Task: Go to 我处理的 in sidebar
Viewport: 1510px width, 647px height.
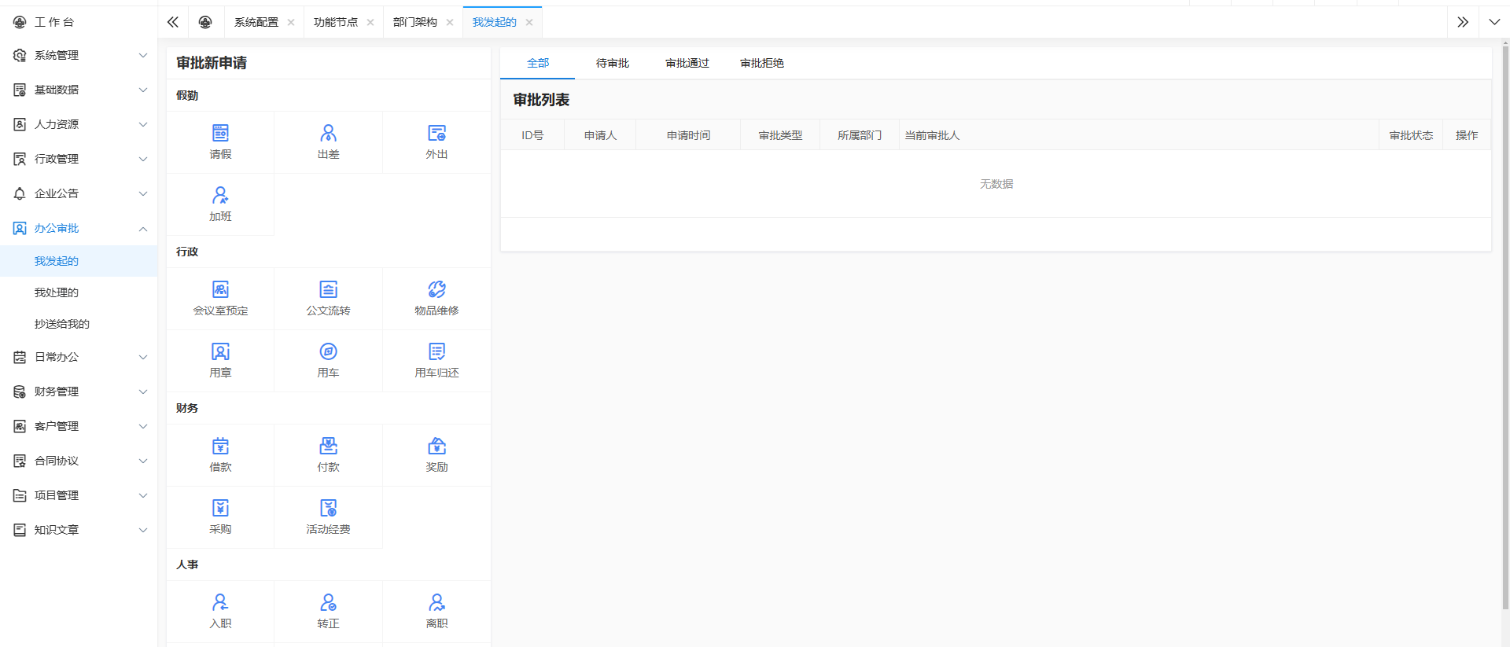Action: [x=57, y=292]
